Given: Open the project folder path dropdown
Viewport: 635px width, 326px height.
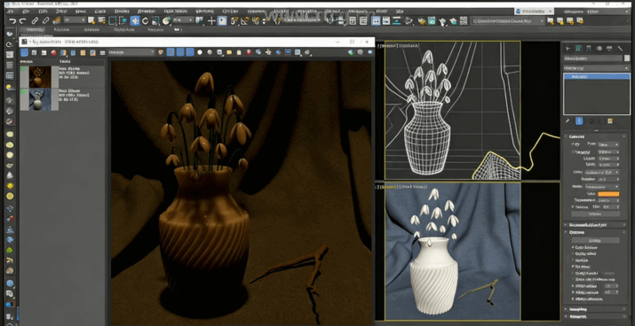Looking at the screenshot, I should pos(508,21).
